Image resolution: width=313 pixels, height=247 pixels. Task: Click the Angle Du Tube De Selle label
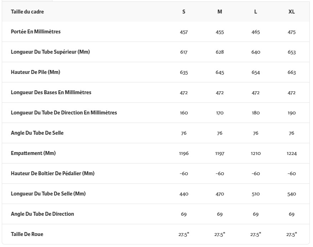(37, 133)
